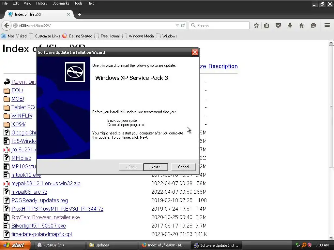This screenshot has width=334, height=250.
Task: Open the MCE/ directory link
Action: 18,99
